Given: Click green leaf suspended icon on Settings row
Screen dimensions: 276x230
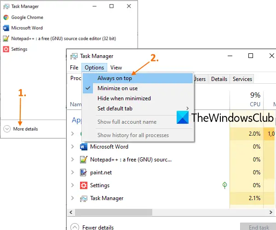Looking at the screenshot, I should [224, 185].
